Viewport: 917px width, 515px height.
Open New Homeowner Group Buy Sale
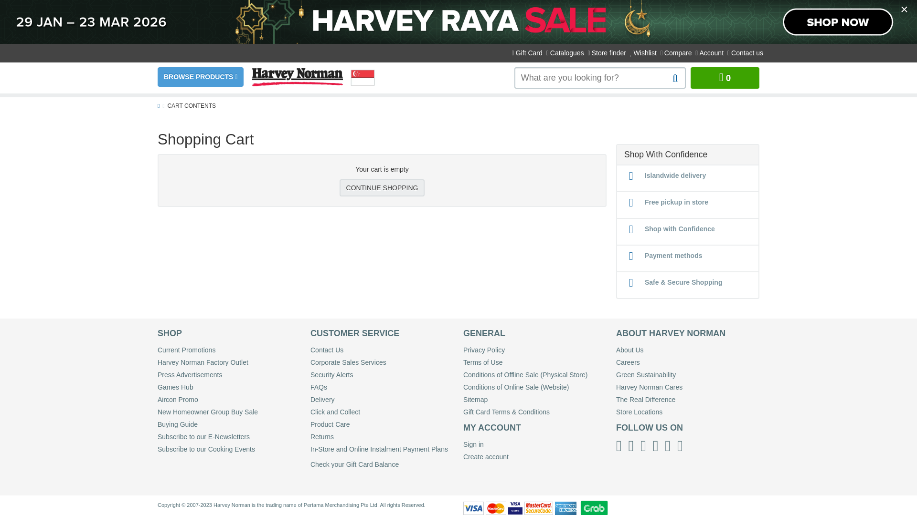208,412
